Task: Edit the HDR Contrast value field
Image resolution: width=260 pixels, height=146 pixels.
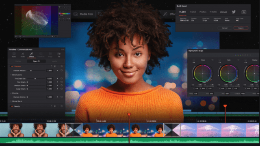Action: tap(243, 94)
